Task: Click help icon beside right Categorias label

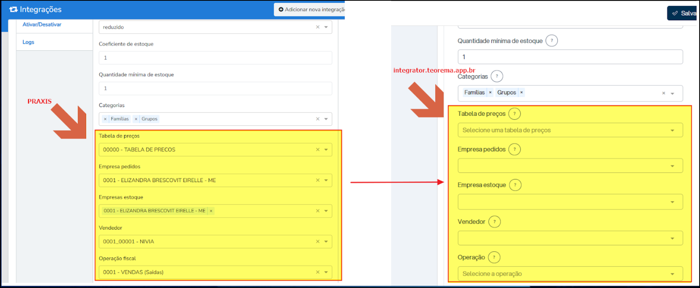Action: (x=497, y=76)
